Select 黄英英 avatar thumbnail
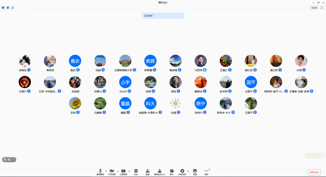Viewport: 326px width, 177px height. pyautogui.click(x=50, y=61)
